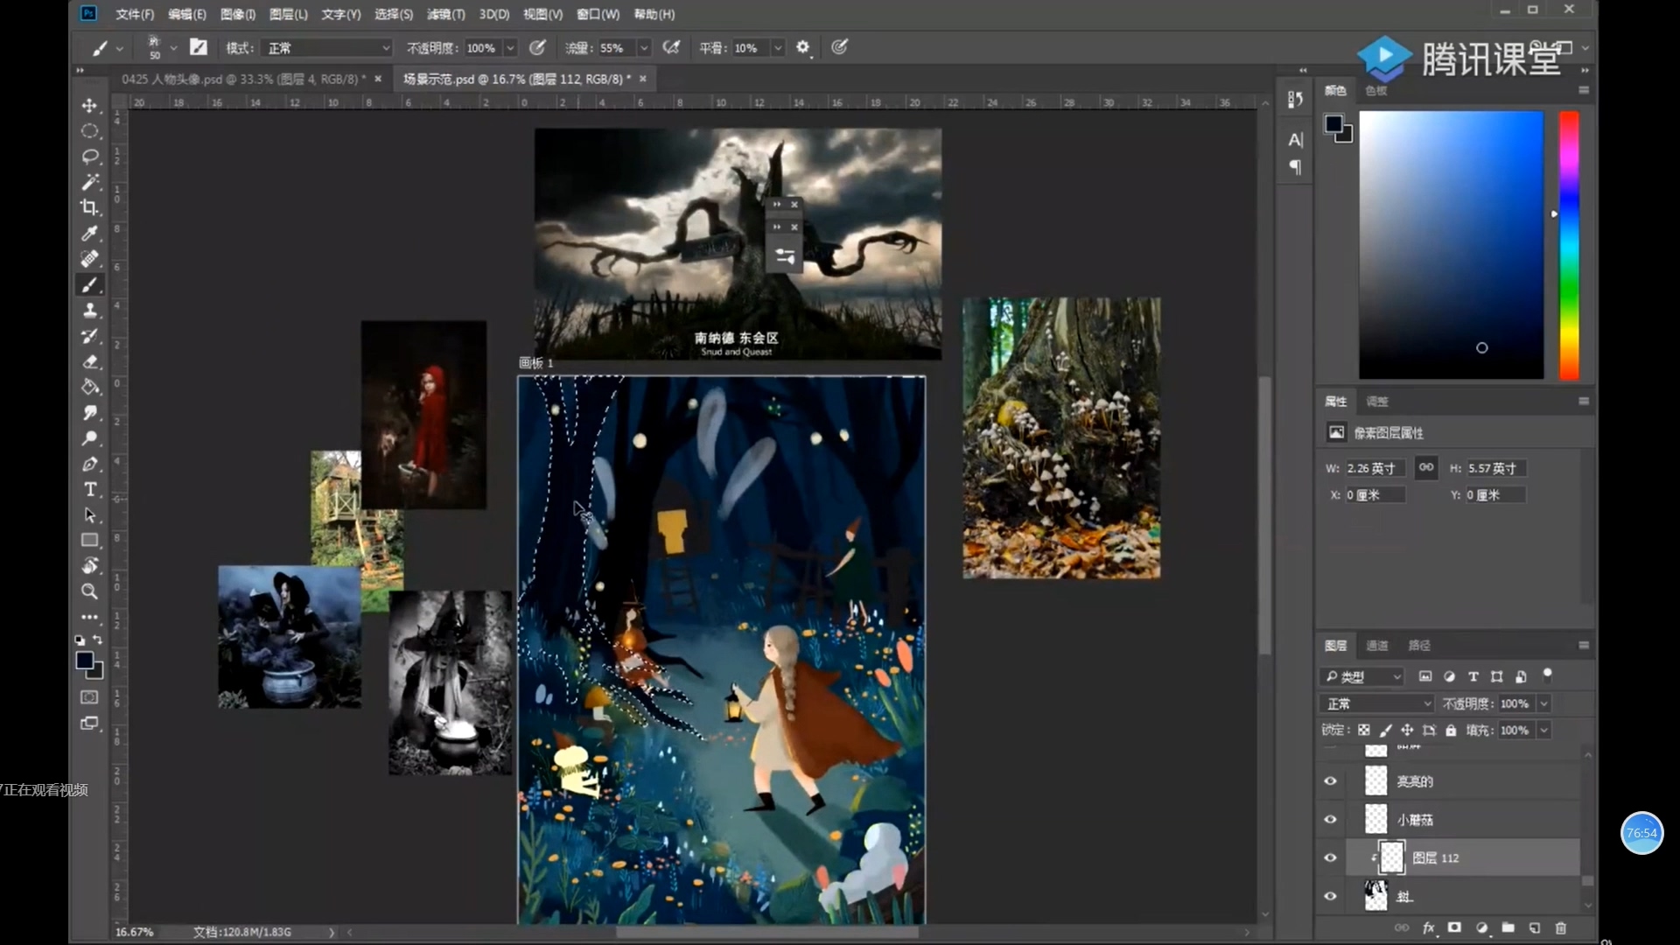
Task: Pick a color in the color field
Action: tap(1451, 245)
